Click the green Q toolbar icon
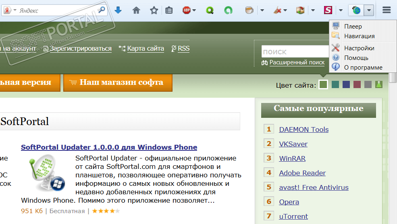The height and width of the screenshot is (224, 397). (x=210, y=10)
